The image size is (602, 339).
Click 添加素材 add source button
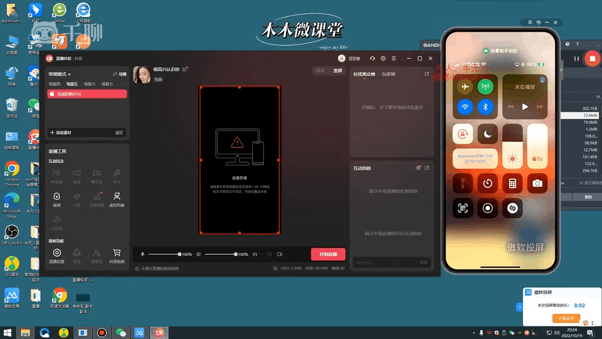tap(61, 132)
